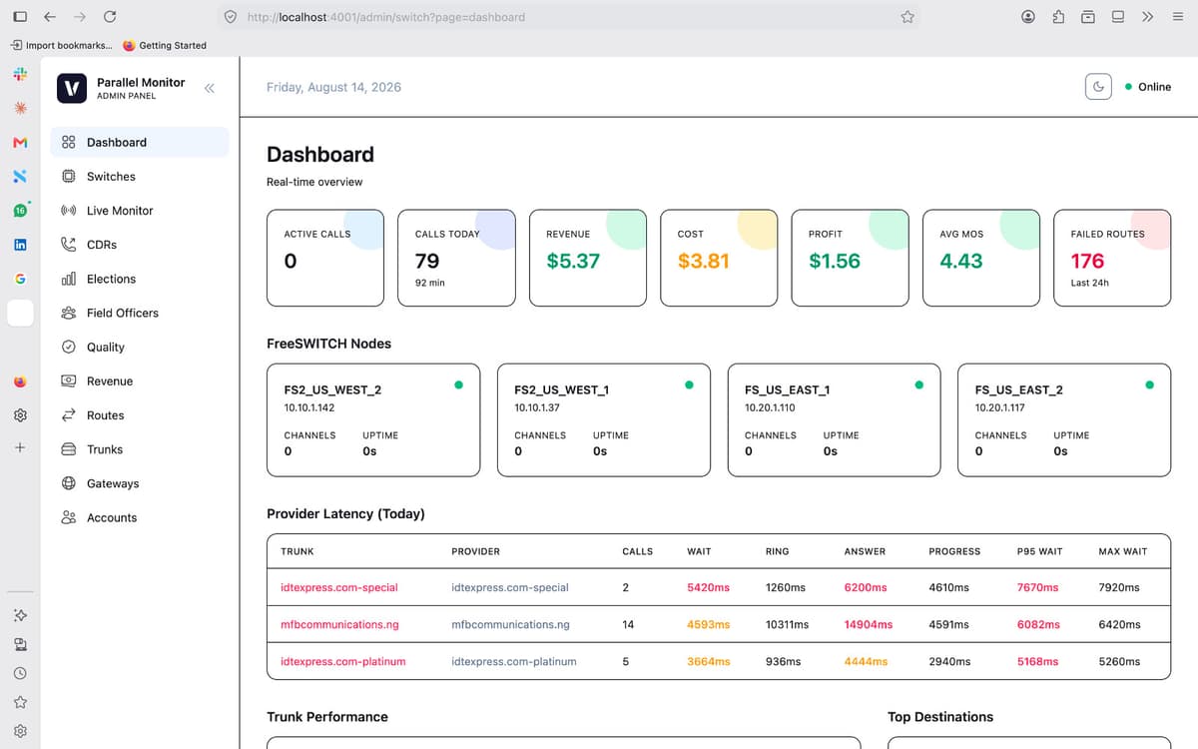Open the Routes arrows icon
The width and height of the screenshot is (1198, 749).
68,415
